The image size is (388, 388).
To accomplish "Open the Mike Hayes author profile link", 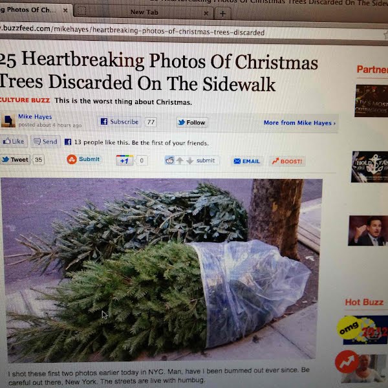I will coord(35,116).
